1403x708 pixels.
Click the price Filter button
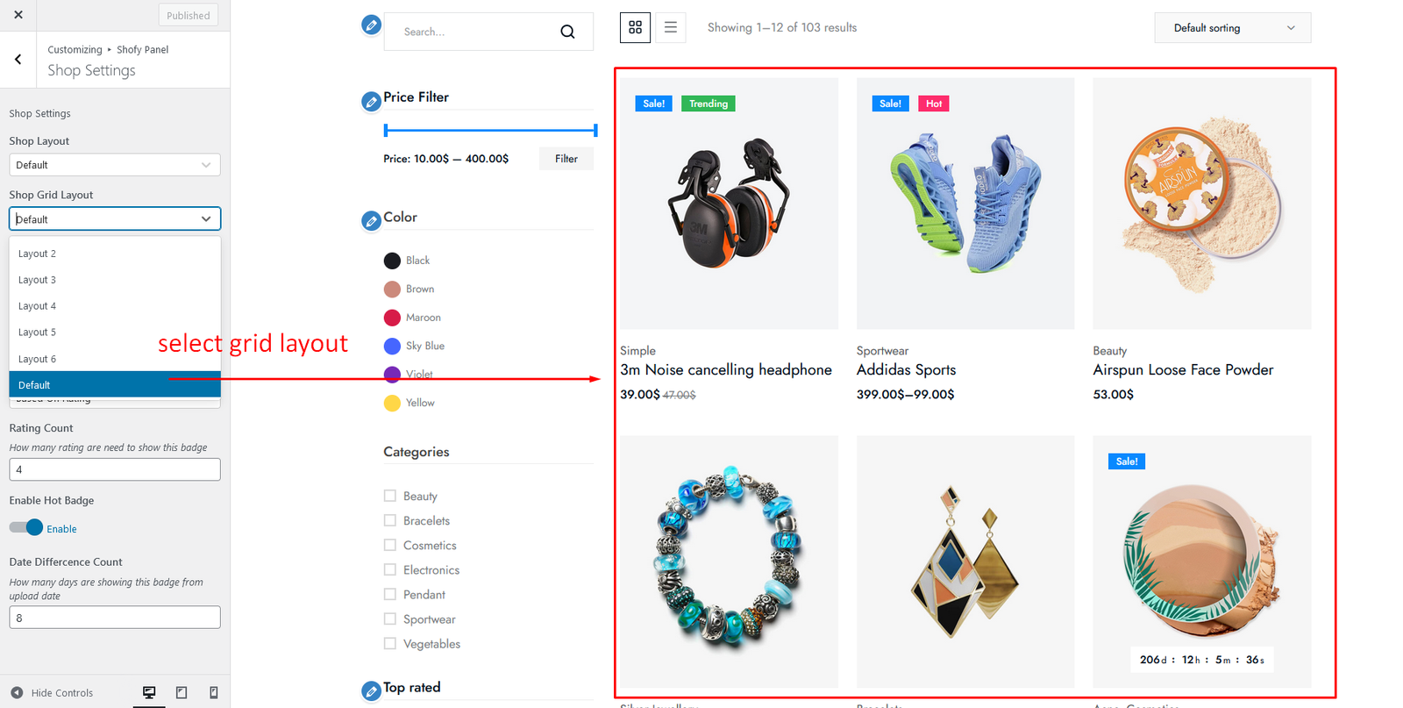click(x=566, y=159)
